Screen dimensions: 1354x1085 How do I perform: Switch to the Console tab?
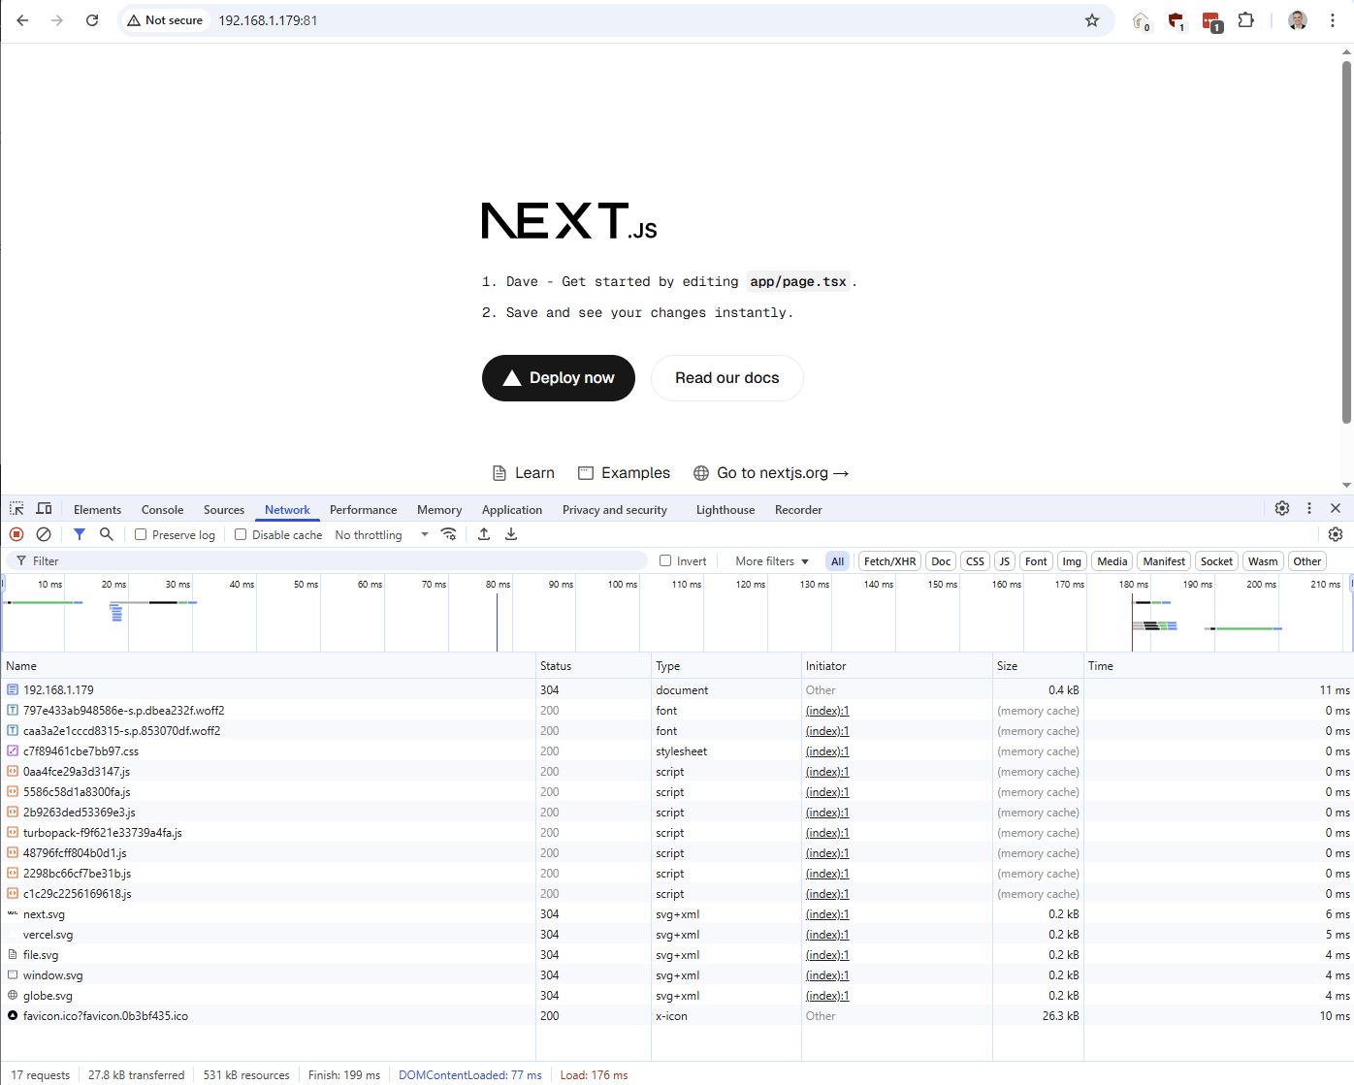(x=162, y=510)
